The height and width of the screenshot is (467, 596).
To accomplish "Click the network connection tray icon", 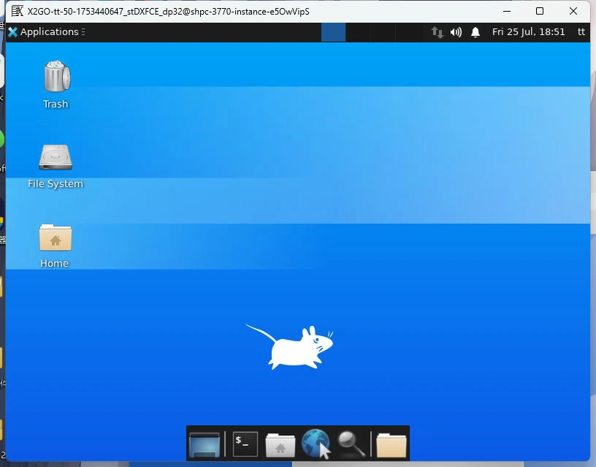I will pyautogui.click(x=437, y=32).
